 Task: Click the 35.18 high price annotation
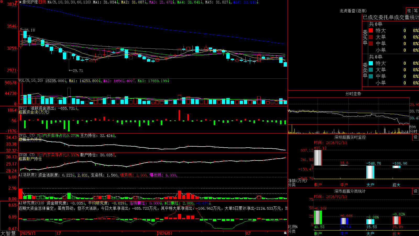pyautogui.click(x=29, y=30)
